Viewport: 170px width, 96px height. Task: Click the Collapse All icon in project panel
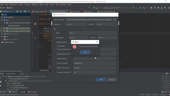21,11
